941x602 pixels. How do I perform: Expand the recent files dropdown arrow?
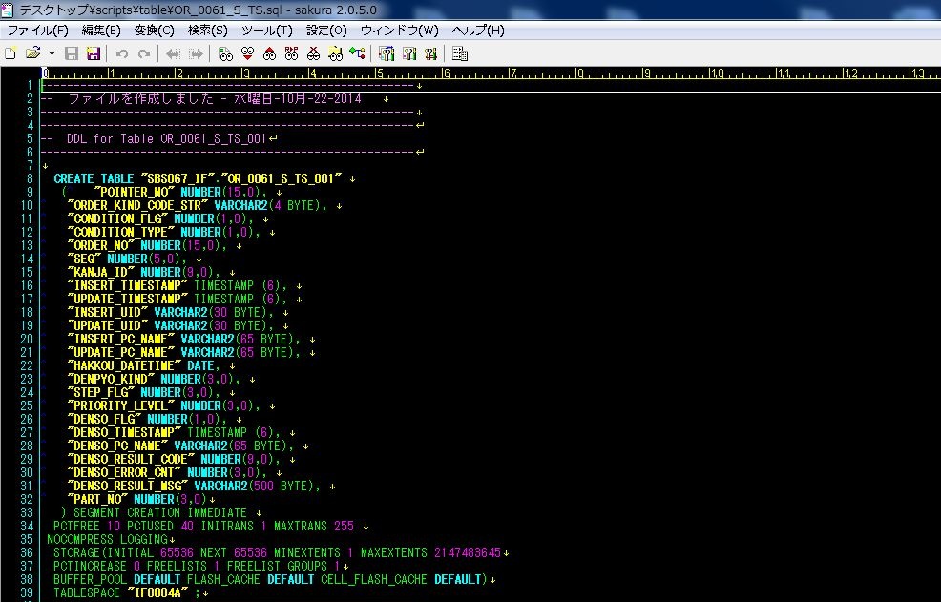tap(52, 53)
